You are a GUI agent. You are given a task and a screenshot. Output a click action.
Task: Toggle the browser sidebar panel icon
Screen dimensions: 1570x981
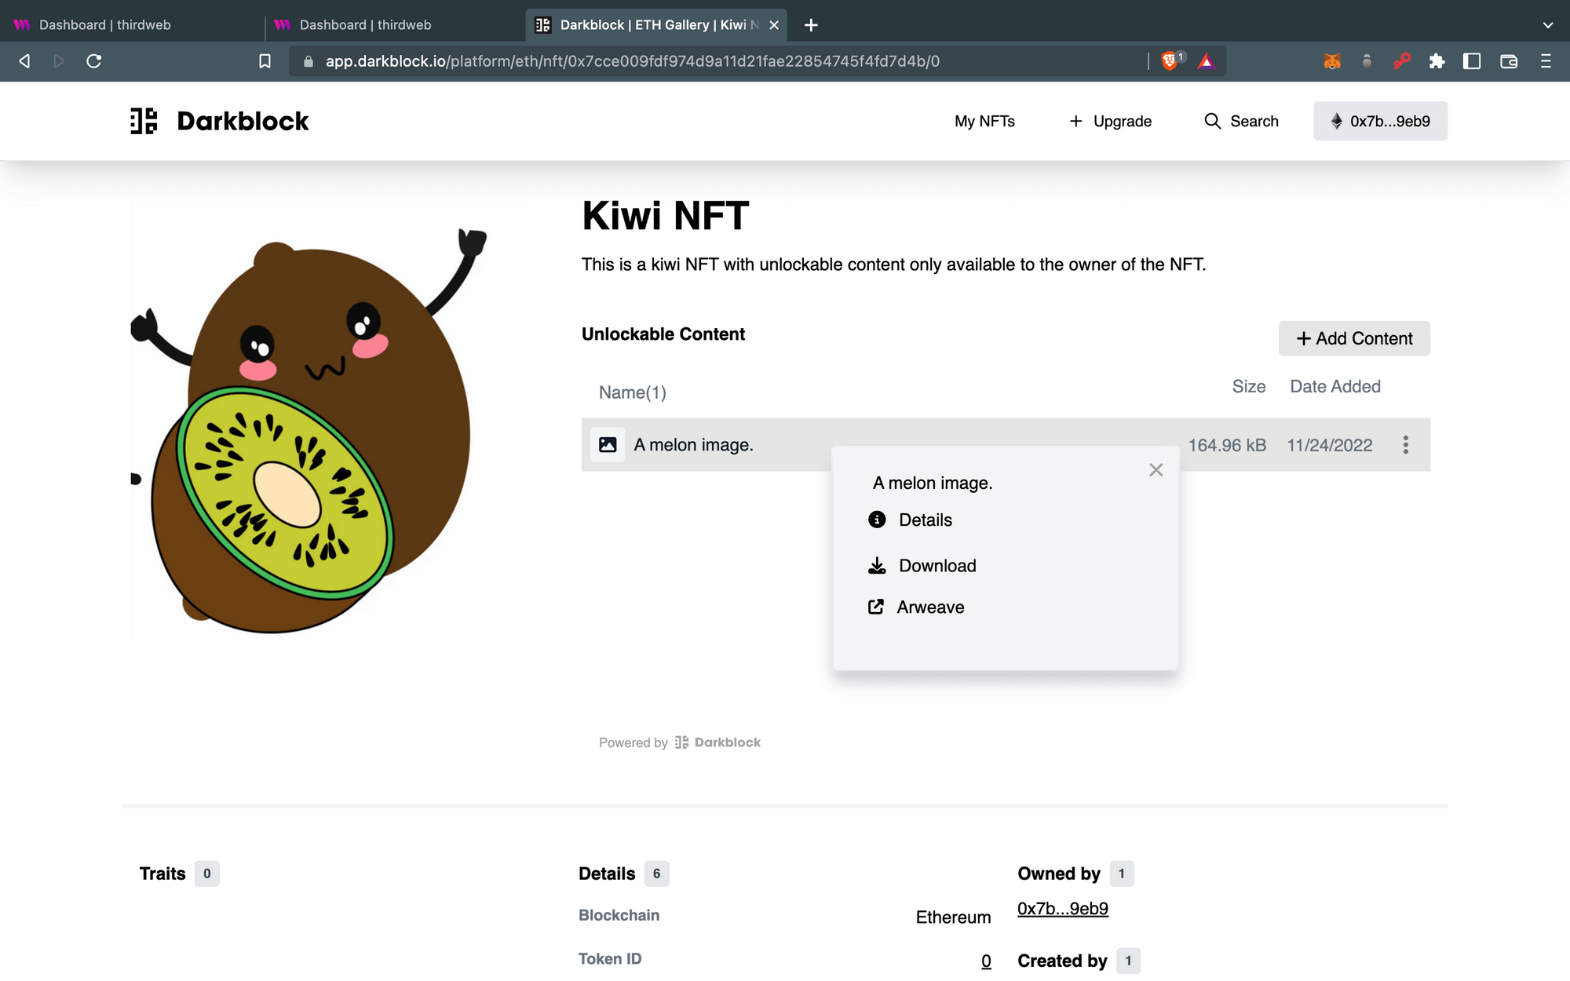coord(1472,61)
